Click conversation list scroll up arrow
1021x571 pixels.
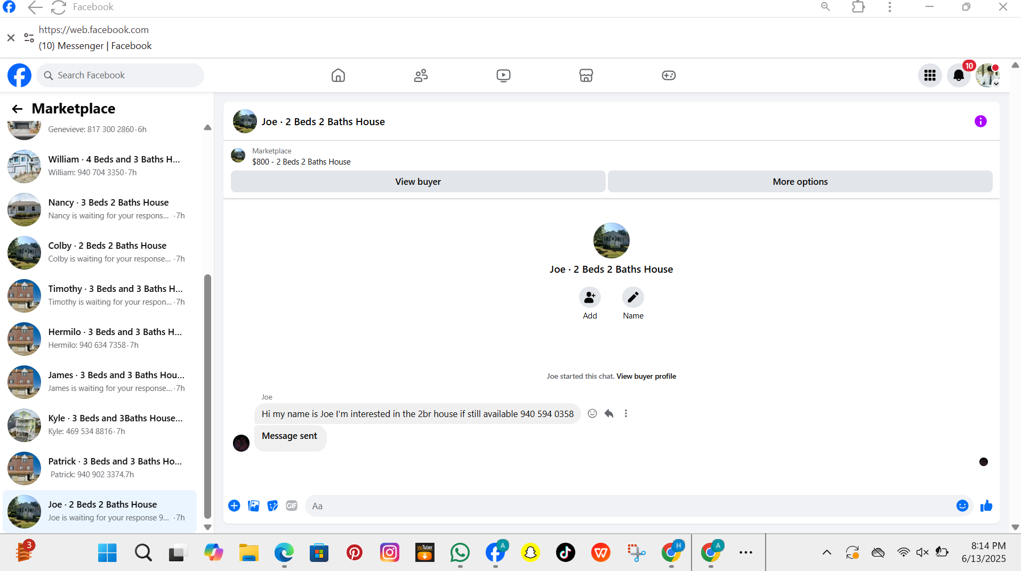[207, 128]
